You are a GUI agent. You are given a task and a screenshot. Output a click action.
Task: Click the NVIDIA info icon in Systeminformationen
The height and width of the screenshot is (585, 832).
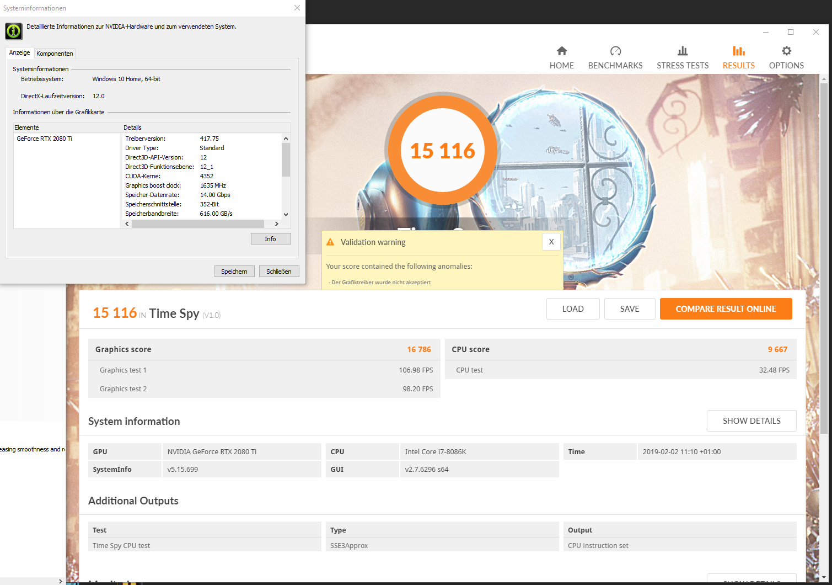click(14, 31)
